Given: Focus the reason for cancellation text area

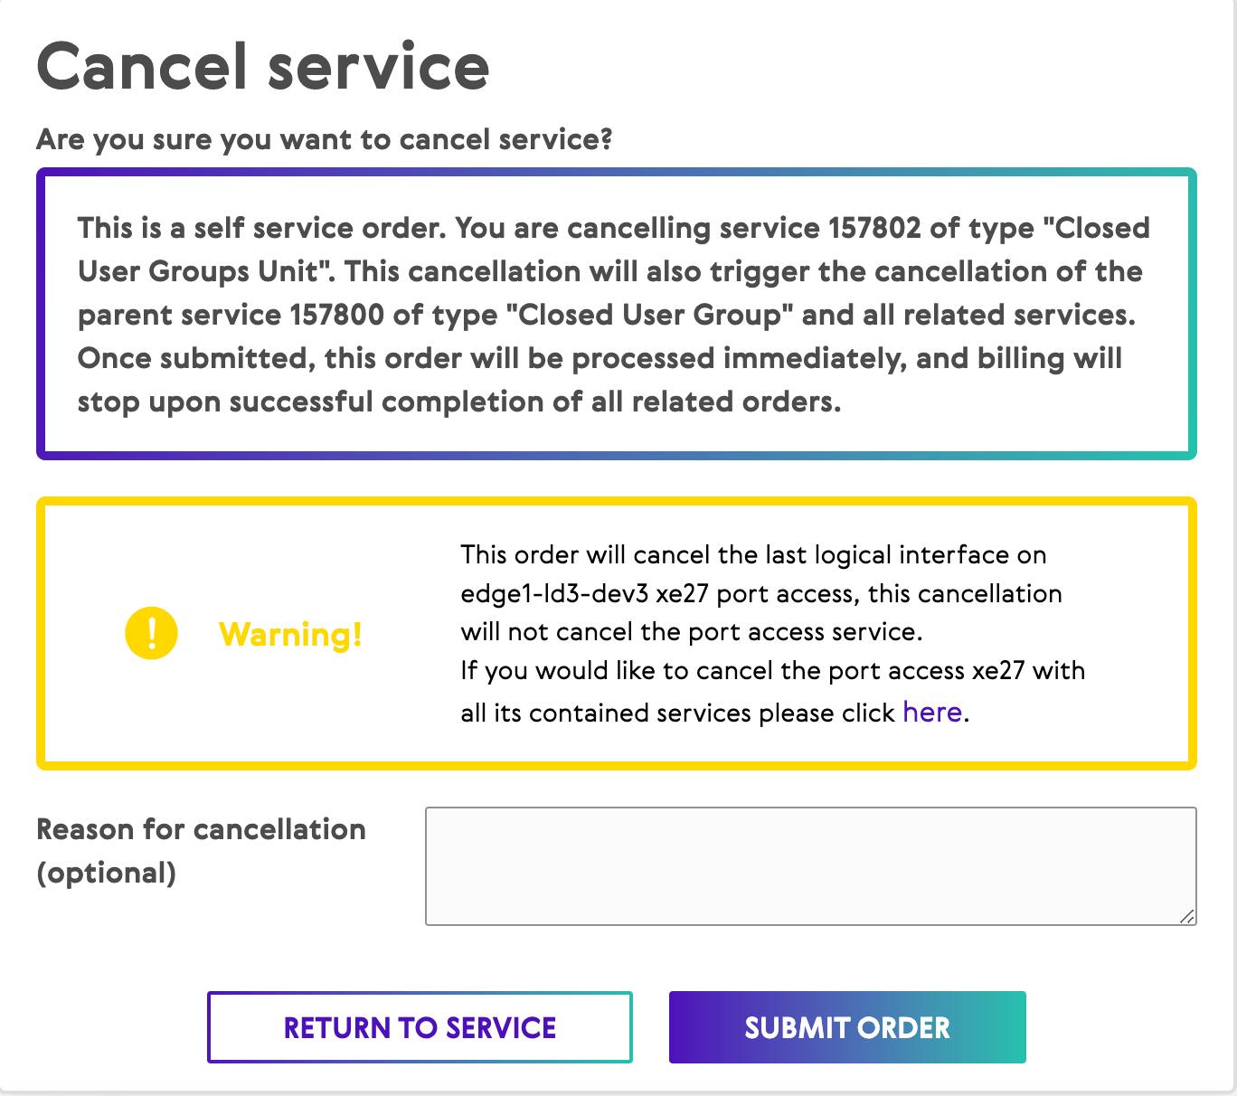Looking at the screenshot, I should pos(810,865).
